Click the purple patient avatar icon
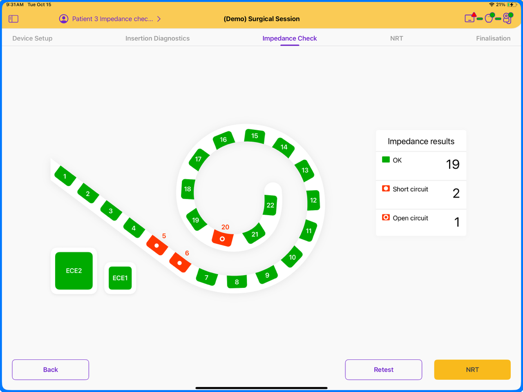Viewport: 523px width, 392px height. 64,19
